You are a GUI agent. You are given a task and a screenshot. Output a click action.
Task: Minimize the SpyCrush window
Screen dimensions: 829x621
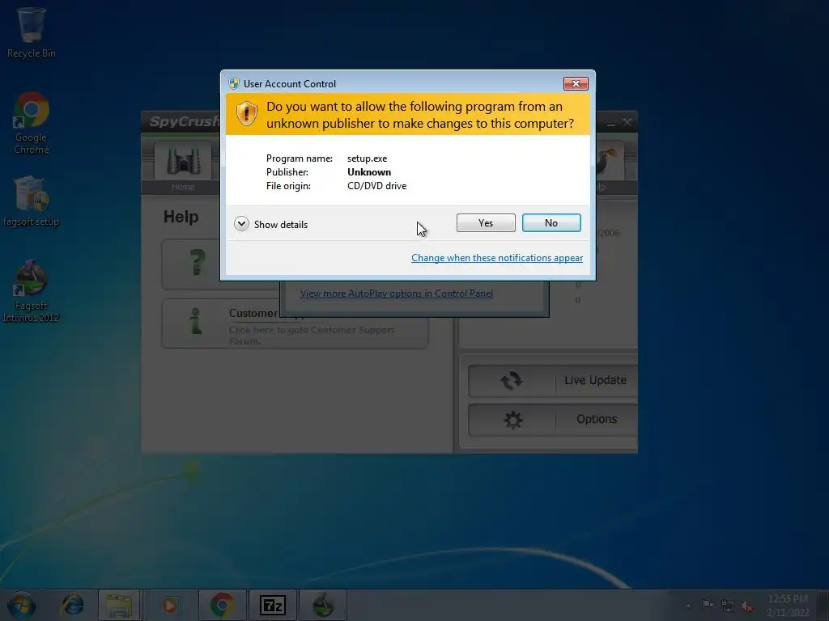tap(610, 123)
